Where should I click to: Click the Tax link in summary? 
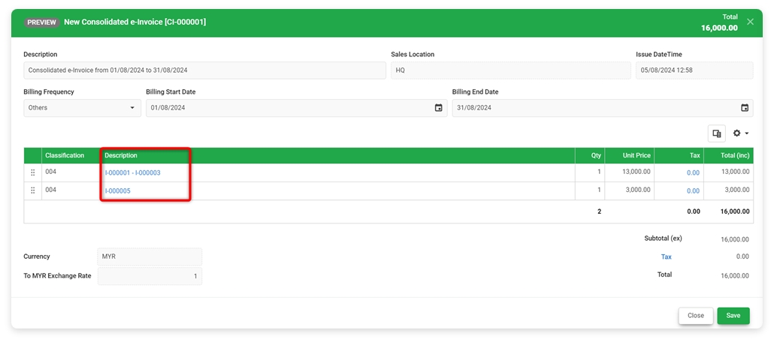click(x=666, y=256)
